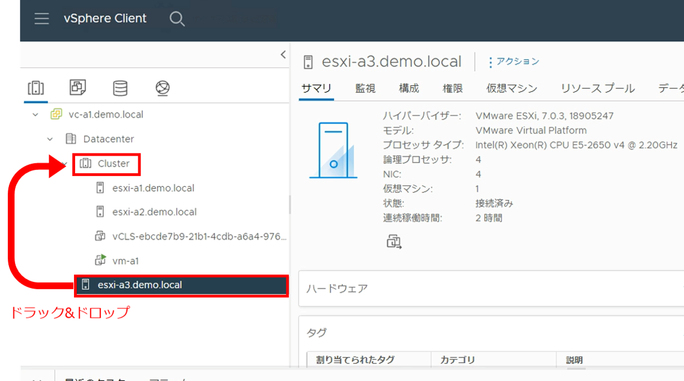This screenshot has height=381, width=684.
Task: Collapse the left navigation panel
Action: tap(283, 55)
